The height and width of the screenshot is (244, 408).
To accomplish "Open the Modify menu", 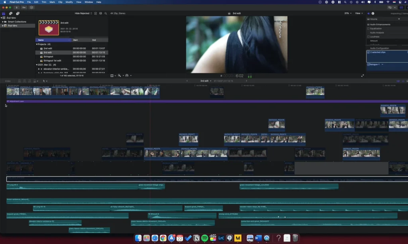I will (x=69, y=2).
